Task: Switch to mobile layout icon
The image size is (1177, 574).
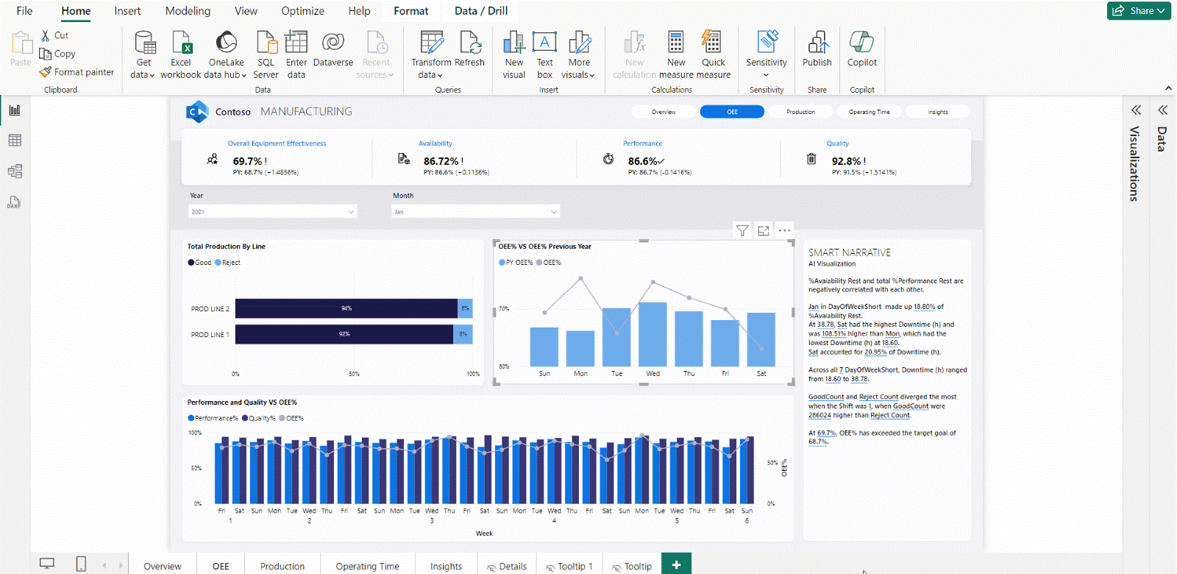Action: click(x=81, y=564)
